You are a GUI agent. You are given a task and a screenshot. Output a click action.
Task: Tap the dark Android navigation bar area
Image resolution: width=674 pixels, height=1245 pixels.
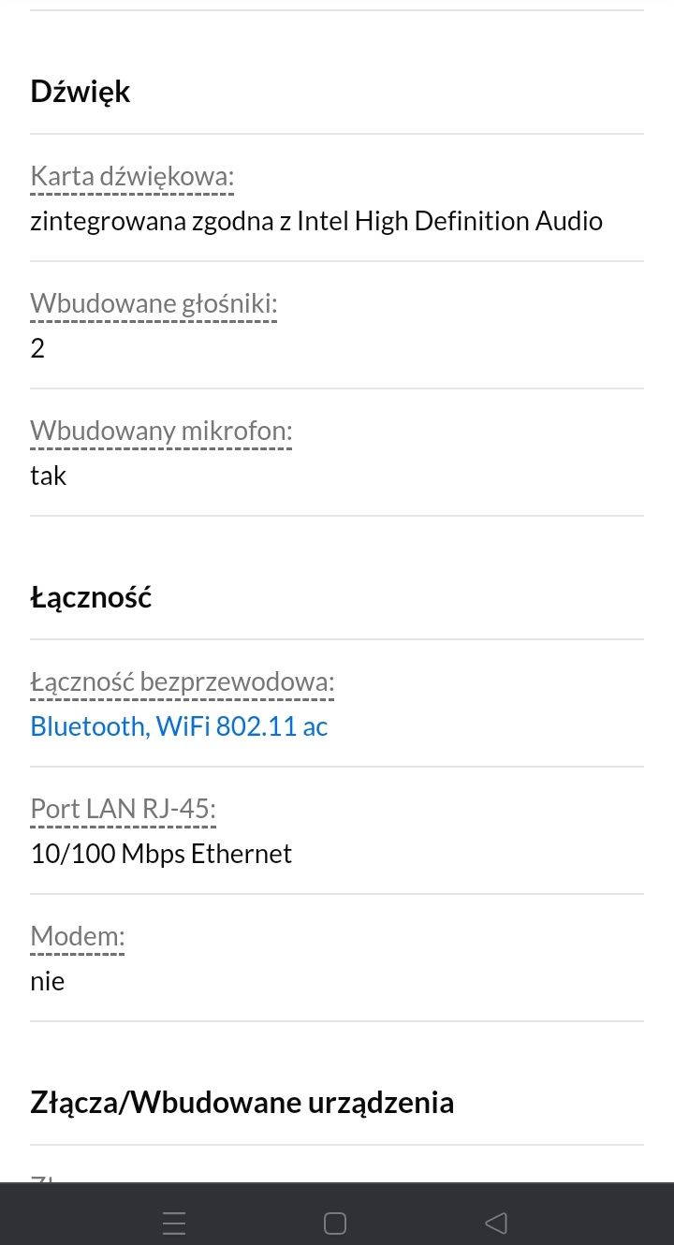point(337,1214)
